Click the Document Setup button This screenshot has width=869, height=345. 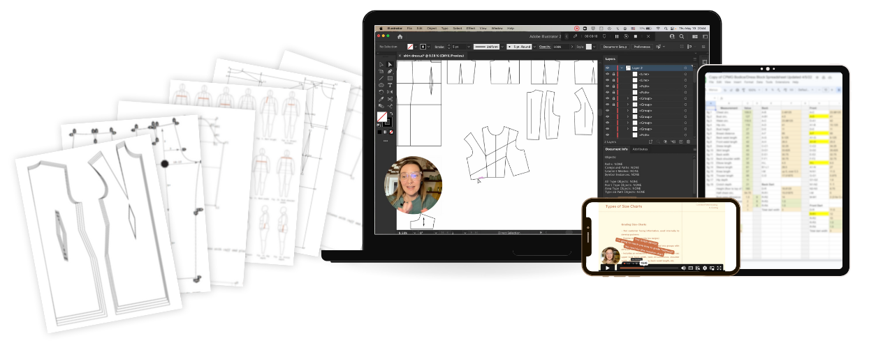coord(615,47)
